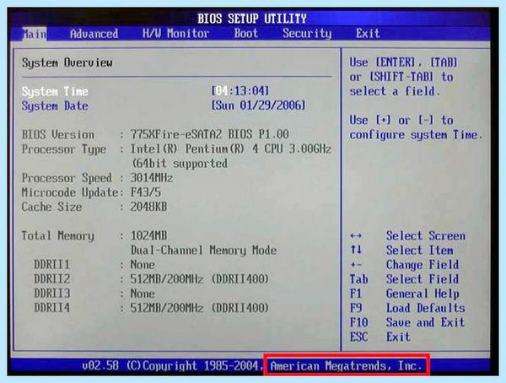Click the American Megatrends, Inc. text
506x383 pixels.
point(346,366)
